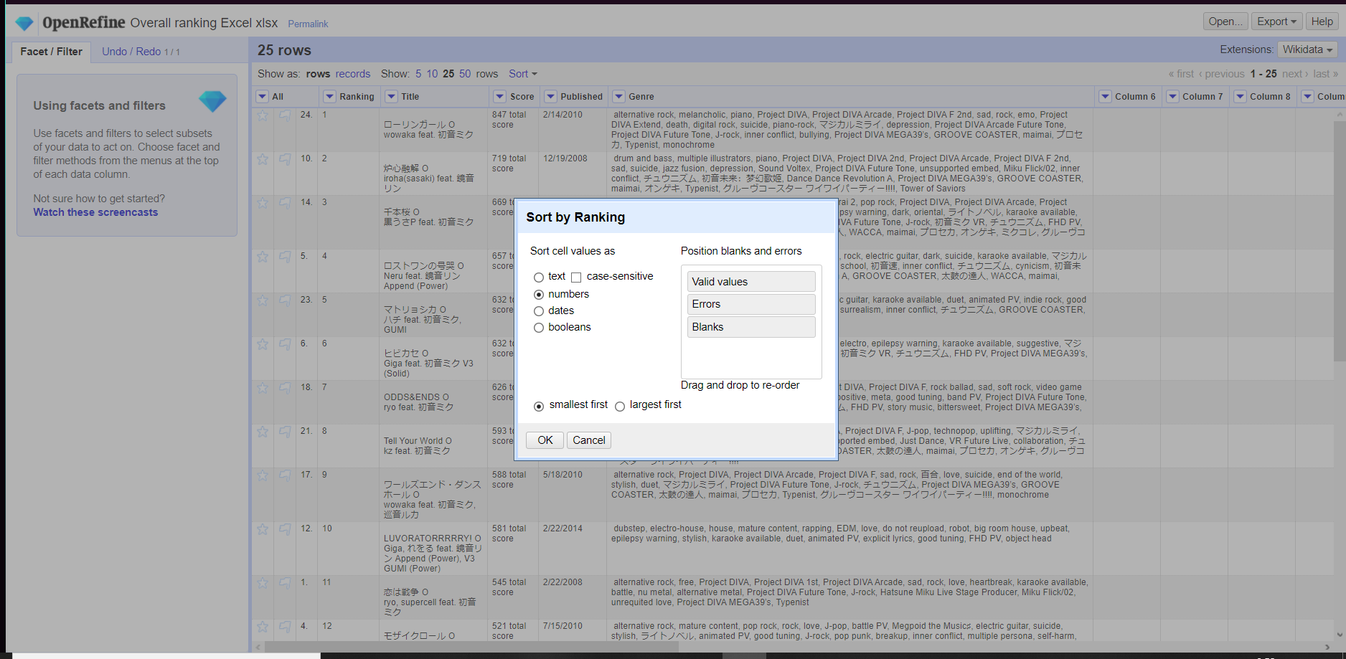
Task: Confirm sort with the OK button
Action: (x=545, y=440)
